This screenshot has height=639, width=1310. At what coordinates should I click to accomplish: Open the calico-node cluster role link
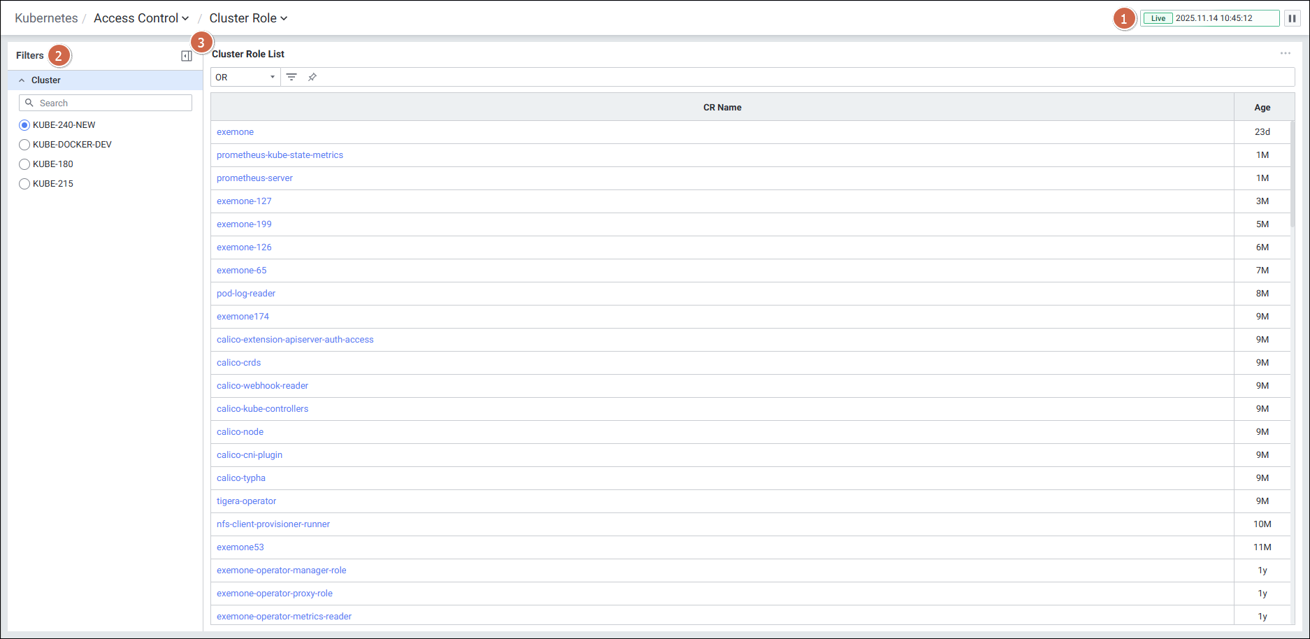[x=240, y=432]
